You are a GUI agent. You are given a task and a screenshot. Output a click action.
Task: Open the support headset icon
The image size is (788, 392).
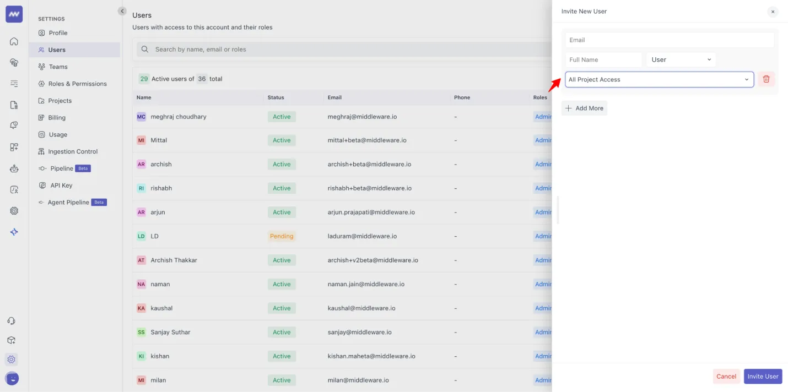(x=12, y=321)
